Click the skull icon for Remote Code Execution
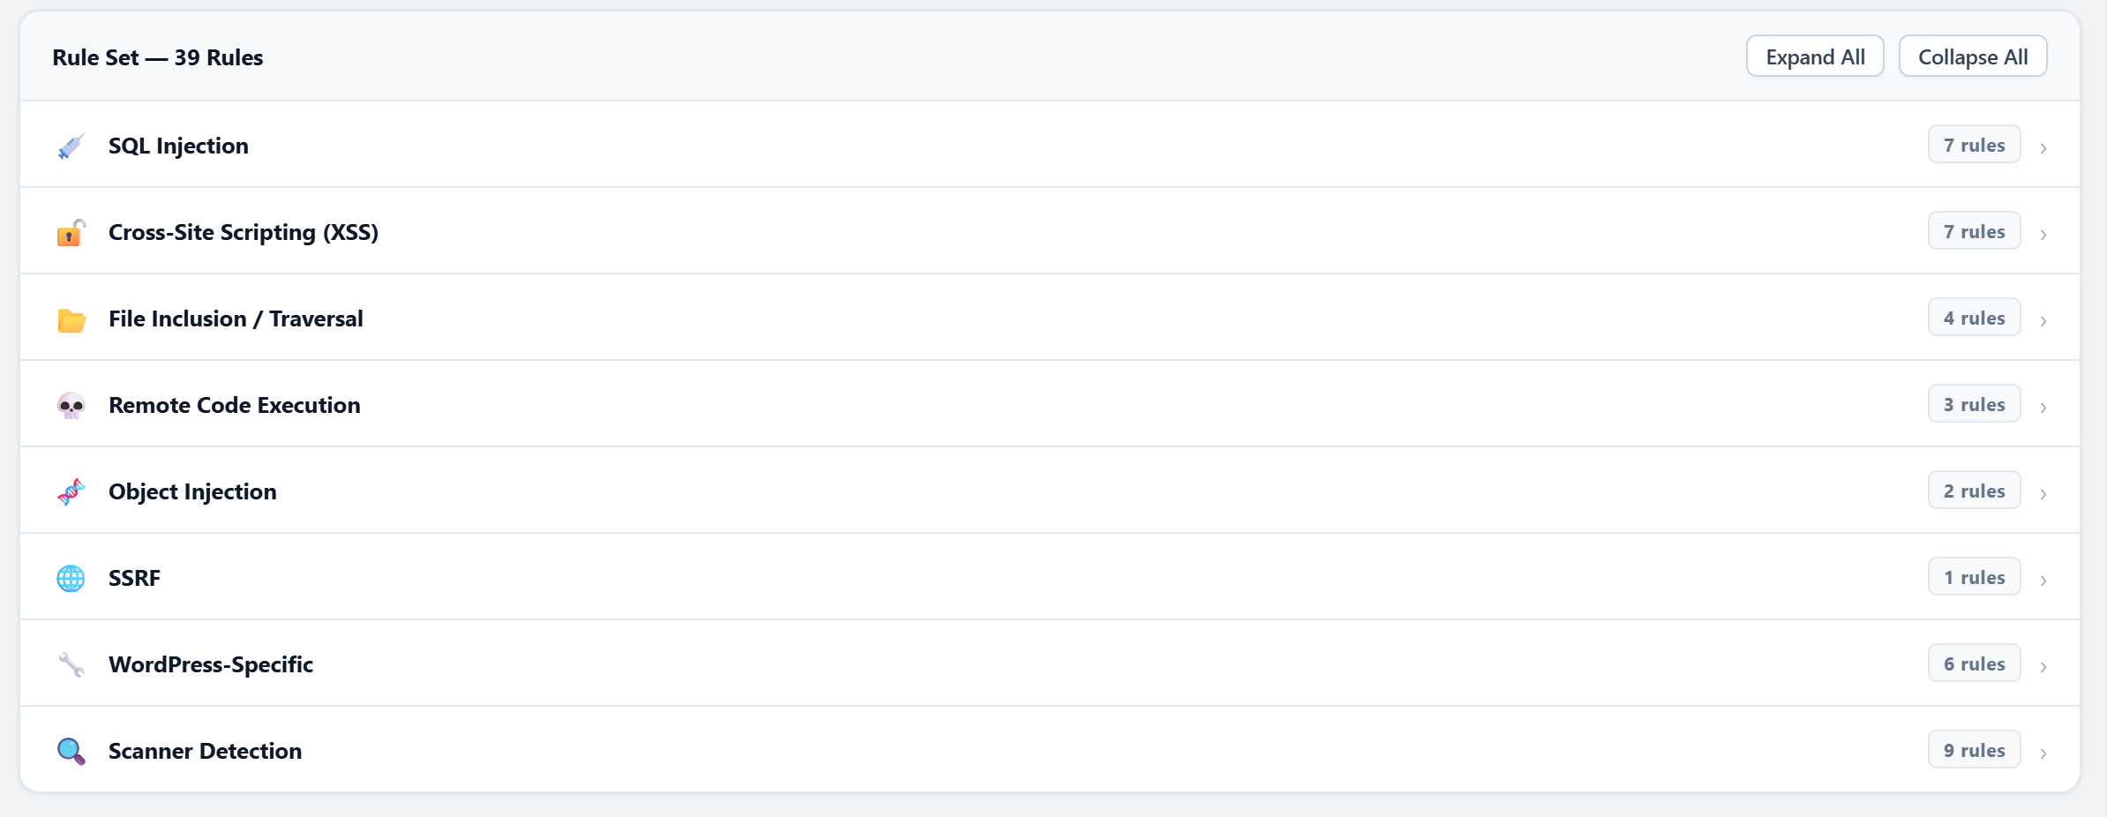Image resolution: width=2107 pixels, height=817 pixels. (71, 405)
